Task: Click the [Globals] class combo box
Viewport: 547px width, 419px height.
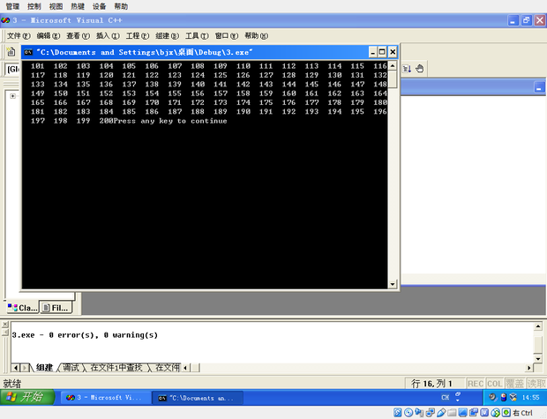Action: pos(13,69)
